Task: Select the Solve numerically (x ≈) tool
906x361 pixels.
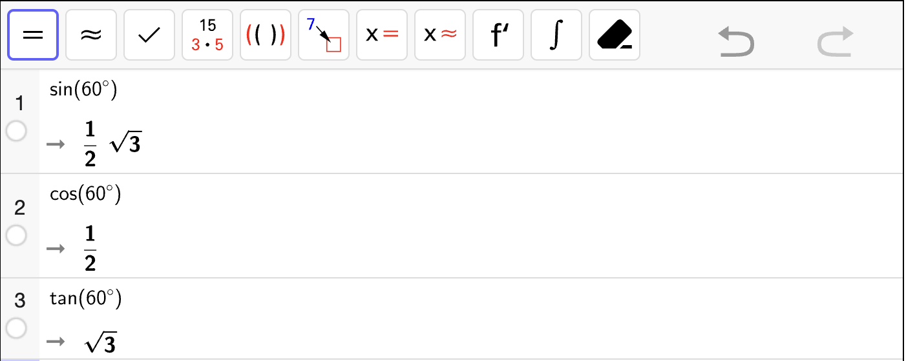Action: (440, 35)
